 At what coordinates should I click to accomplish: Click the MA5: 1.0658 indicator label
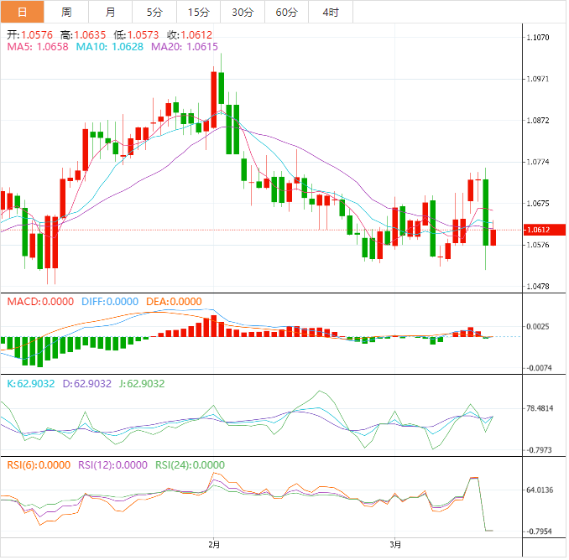38,48
